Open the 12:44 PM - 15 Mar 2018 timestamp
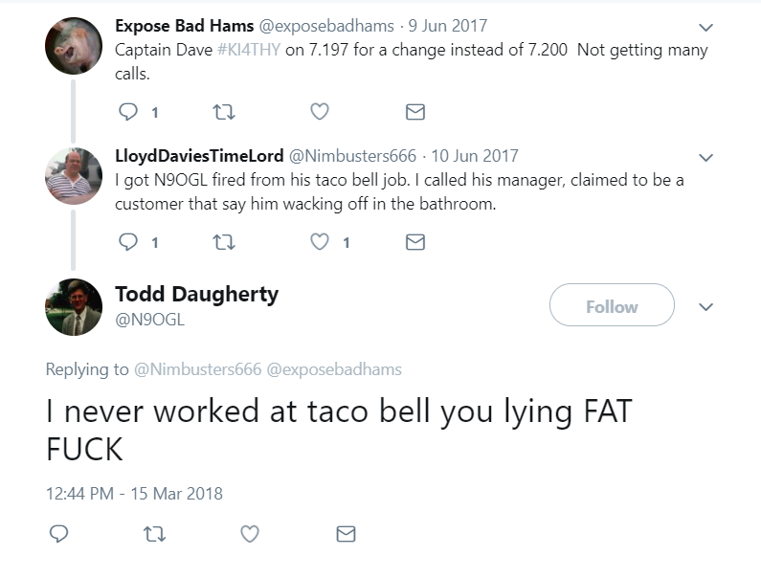The height and width of the screenshot is (578, 761). pos(134,494)
